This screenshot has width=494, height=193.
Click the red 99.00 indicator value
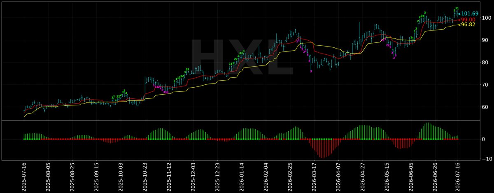[468, 19]
